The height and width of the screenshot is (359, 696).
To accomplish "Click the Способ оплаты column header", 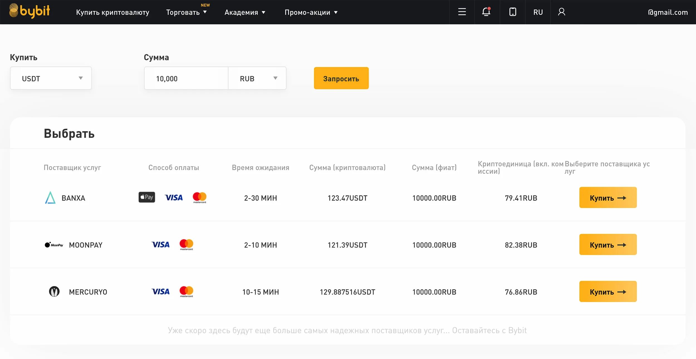I will (174, 167).
